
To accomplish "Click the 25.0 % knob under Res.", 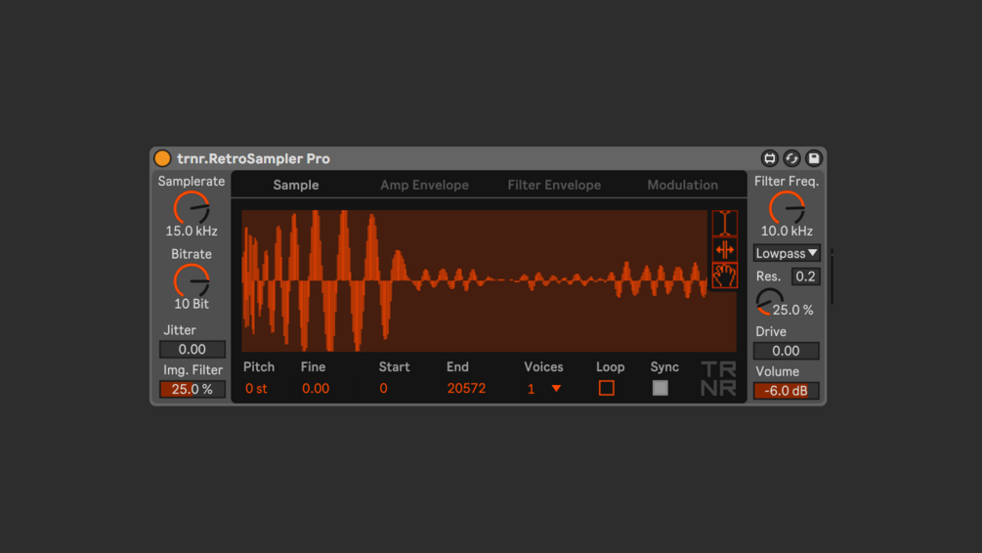I will [x=768, y=302].
